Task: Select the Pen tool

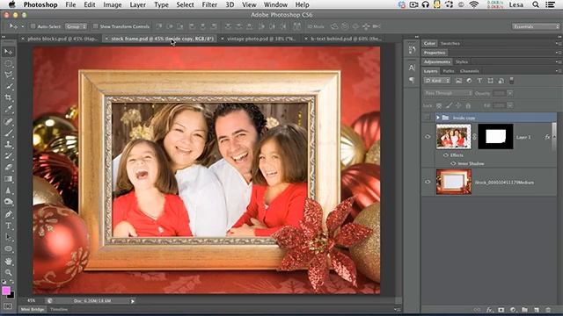Action: (x=8, y=214)
